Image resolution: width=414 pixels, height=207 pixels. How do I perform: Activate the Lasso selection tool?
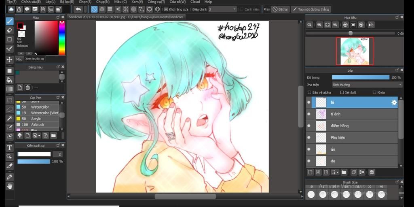click(x=10, y=109)
